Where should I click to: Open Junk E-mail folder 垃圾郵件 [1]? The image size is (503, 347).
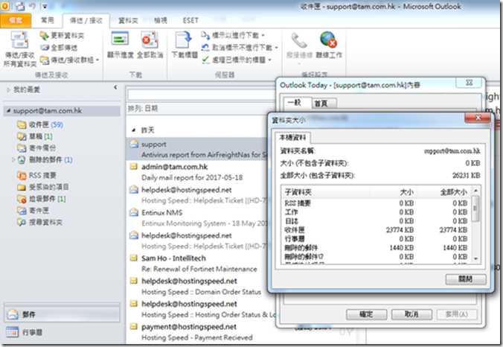click(x=42, y=199)
